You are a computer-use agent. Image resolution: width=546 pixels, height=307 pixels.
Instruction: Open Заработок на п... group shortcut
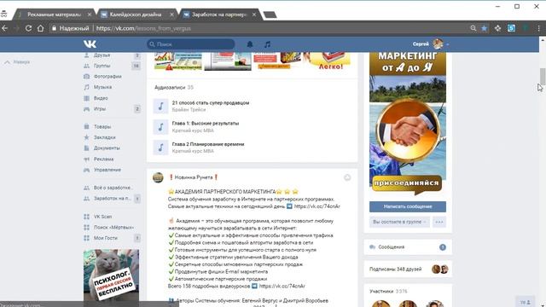(112, 199)
